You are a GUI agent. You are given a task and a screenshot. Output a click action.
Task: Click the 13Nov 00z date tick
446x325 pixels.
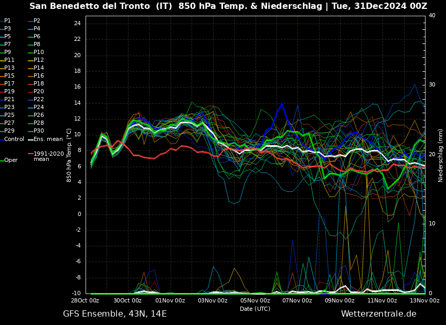coord(424,301)
